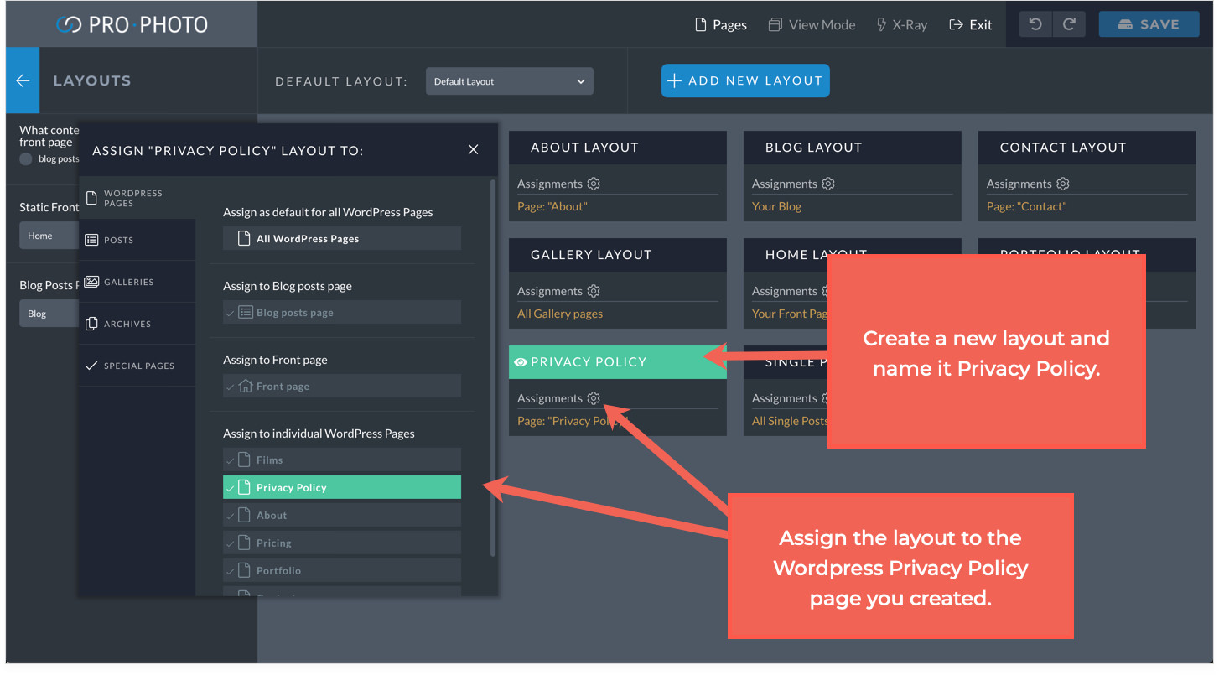
Task: Click the ProPhoto logo
Action: (x=132, y=24)
